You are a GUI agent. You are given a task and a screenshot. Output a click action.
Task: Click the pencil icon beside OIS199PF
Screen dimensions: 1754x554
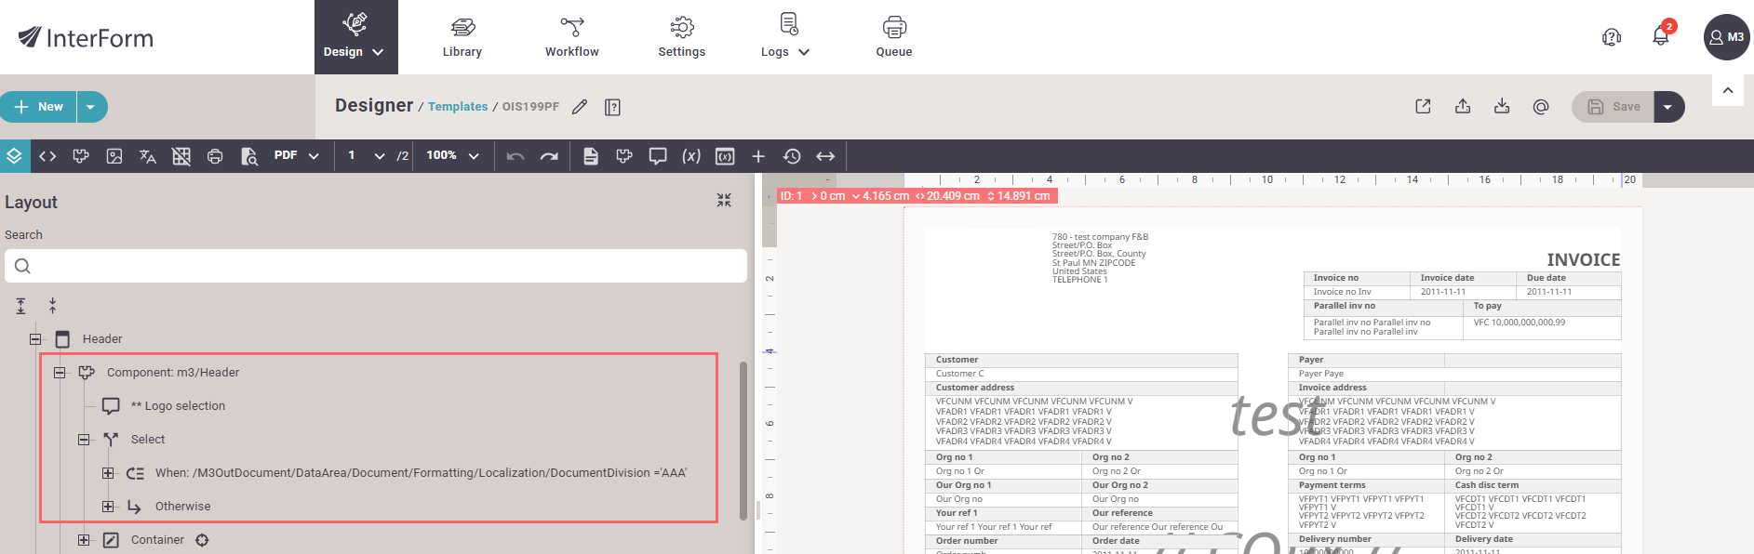coord(580,107)
